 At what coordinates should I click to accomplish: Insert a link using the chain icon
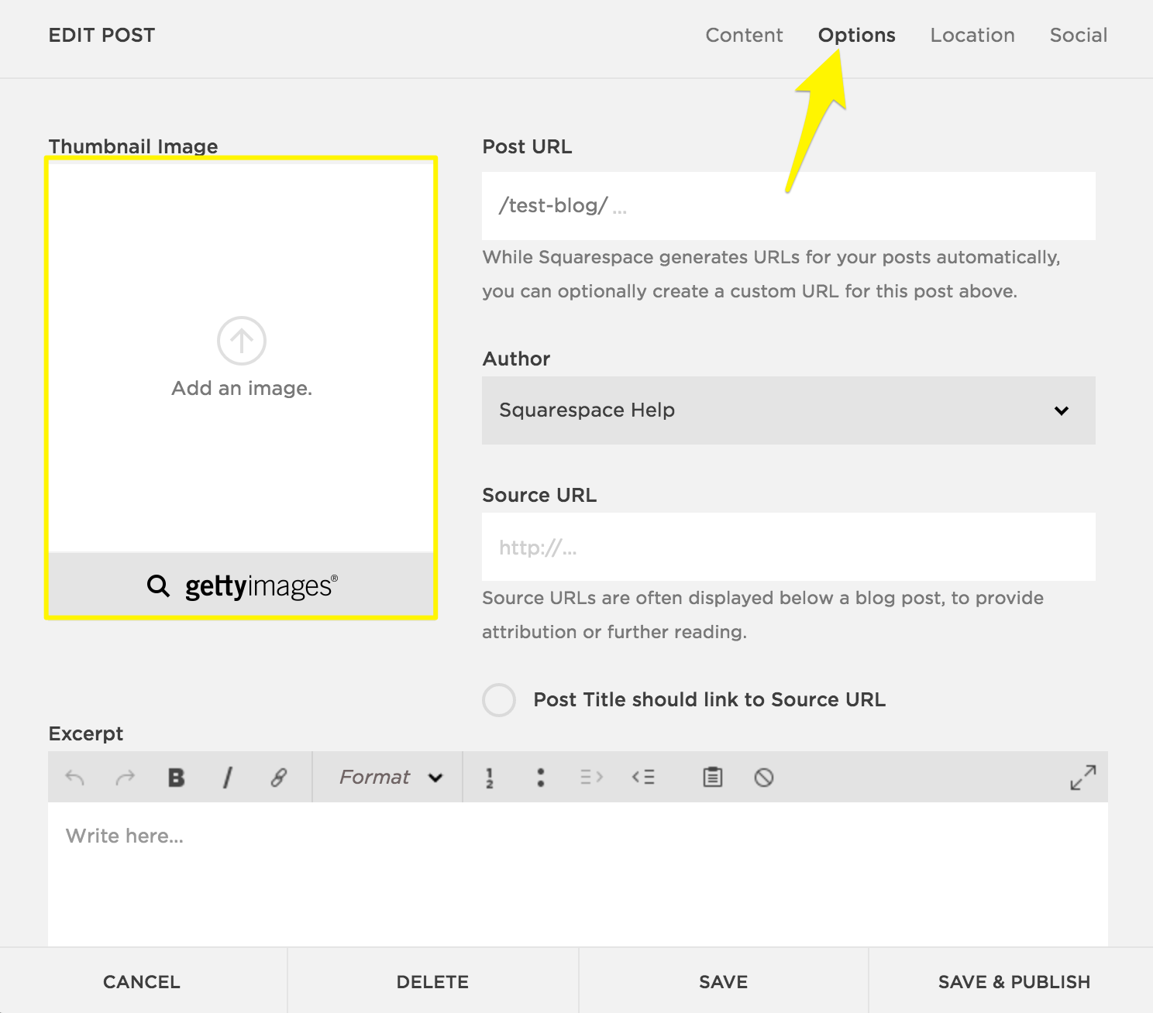click(x=279, y=777)
